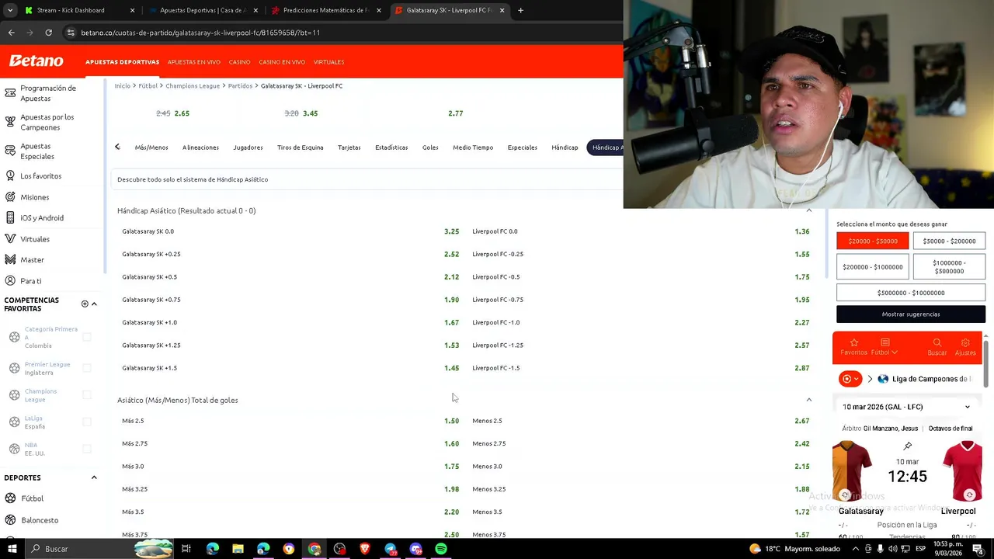Open new browser tab
The width and height of the screenshot is (994, 559).
[x=520, y=10]
